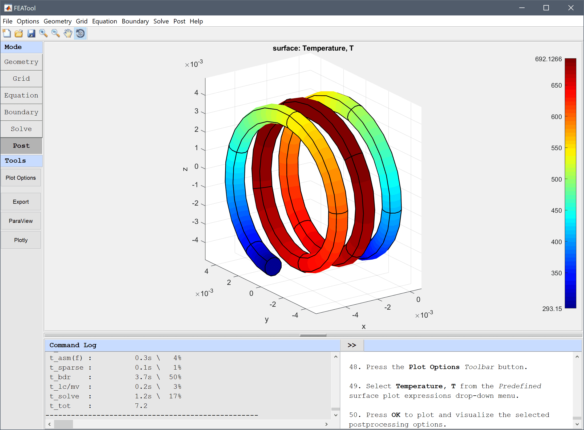Click the t_tot row in Command Log
The height and width of the screenshot is (430, 584).
98,406
